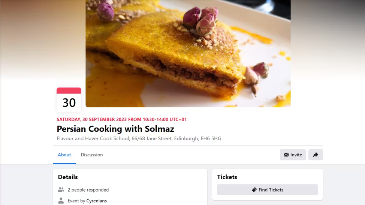365x205 pixels.
Task: Click the person icon beside Event by
Action: [61, 201]
